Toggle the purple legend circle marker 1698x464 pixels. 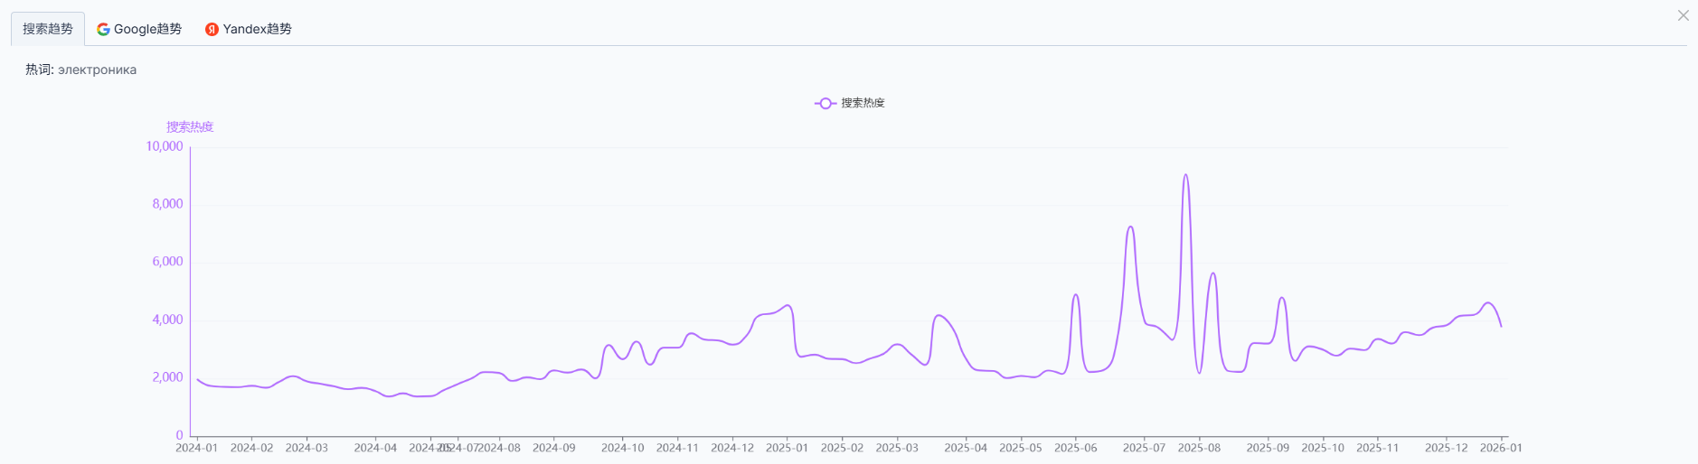[x=825, y=104]
